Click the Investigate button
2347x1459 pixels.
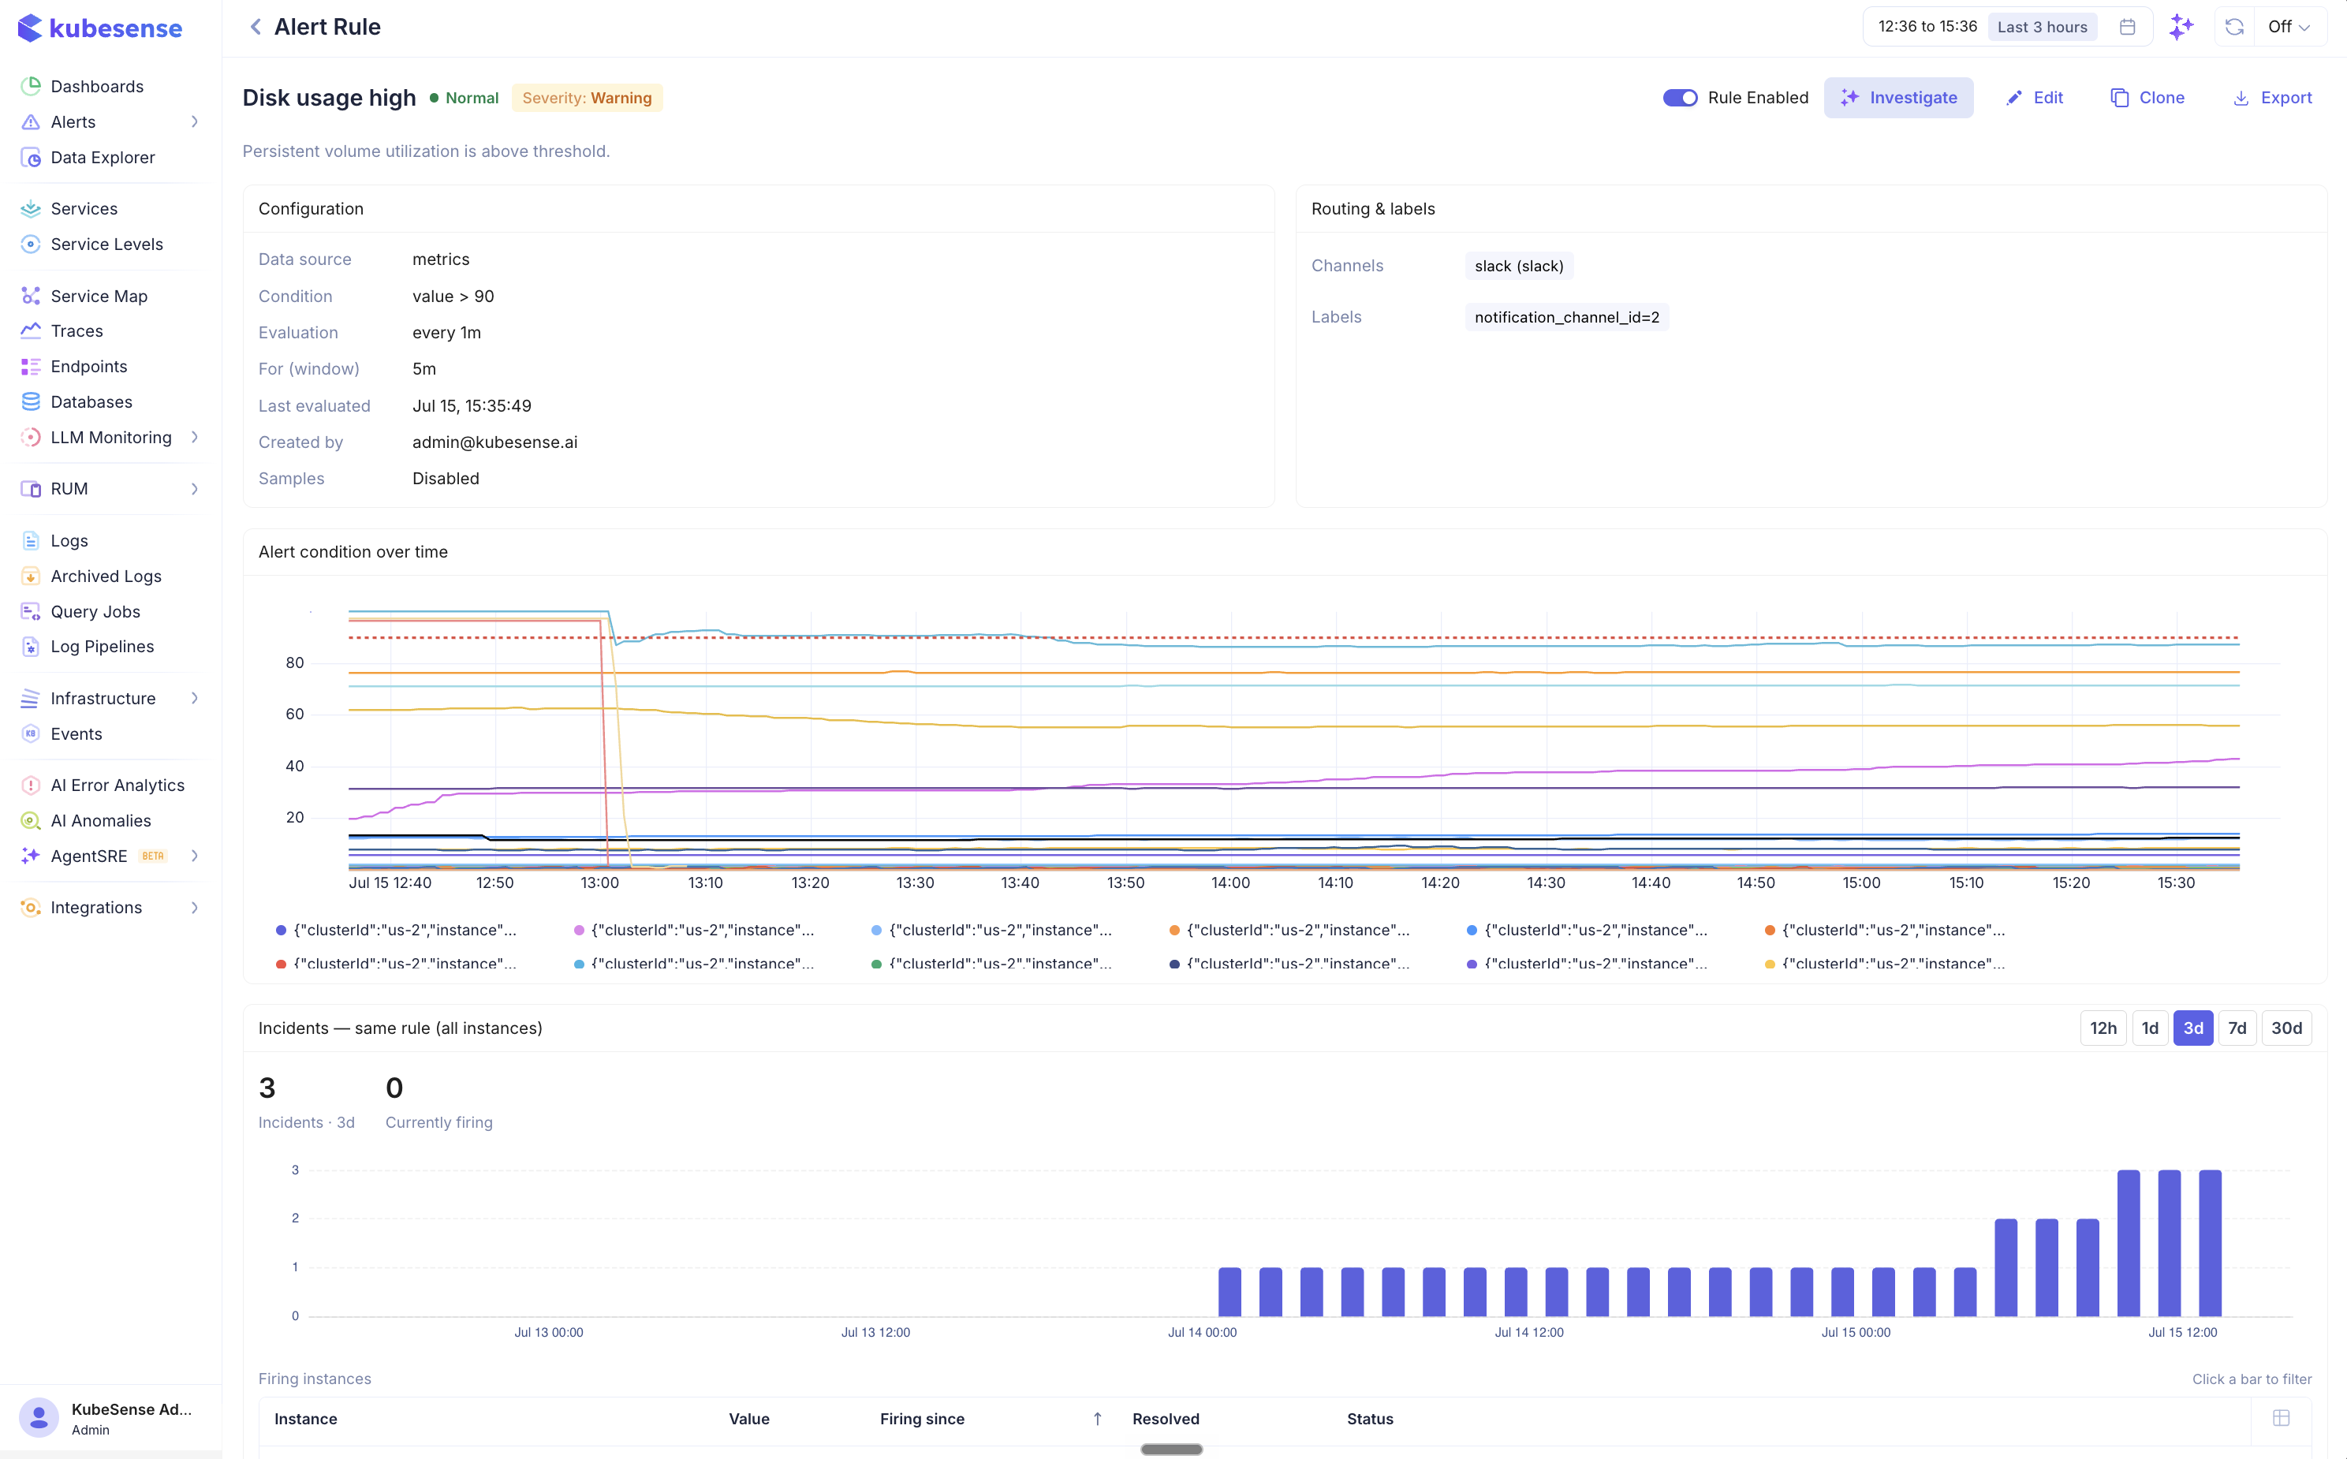pos(1897,98)
